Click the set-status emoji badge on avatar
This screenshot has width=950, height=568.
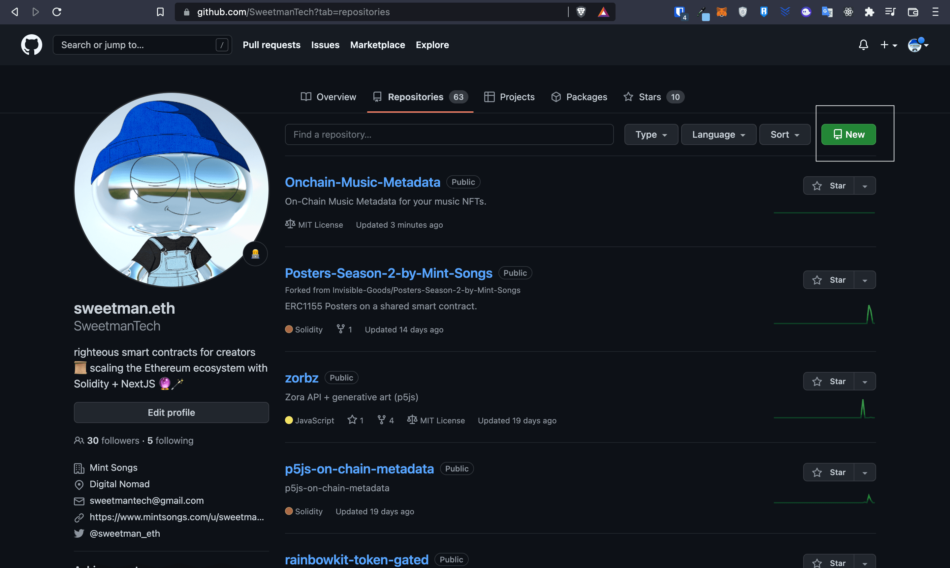(x=255, y=253)
